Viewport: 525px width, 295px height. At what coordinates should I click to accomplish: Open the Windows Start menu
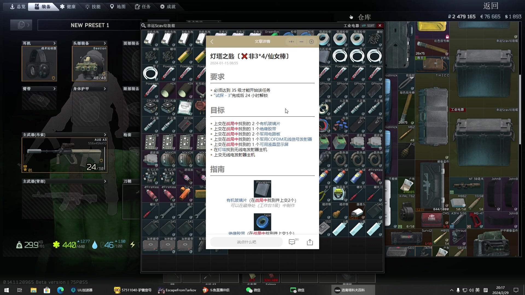7,290
